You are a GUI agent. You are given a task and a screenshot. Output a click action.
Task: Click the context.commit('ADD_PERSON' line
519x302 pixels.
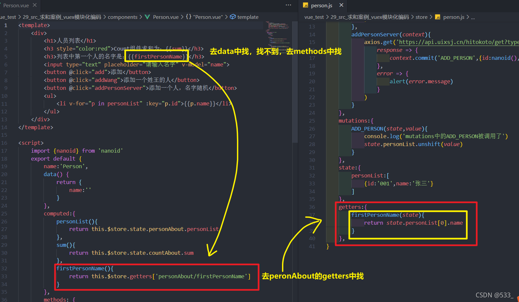pos(454,58)
